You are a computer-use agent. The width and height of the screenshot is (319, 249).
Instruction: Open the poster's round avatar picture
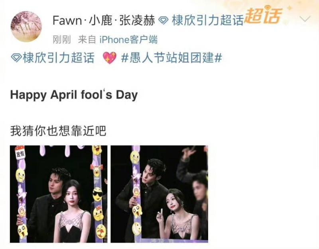click(26, 26)
